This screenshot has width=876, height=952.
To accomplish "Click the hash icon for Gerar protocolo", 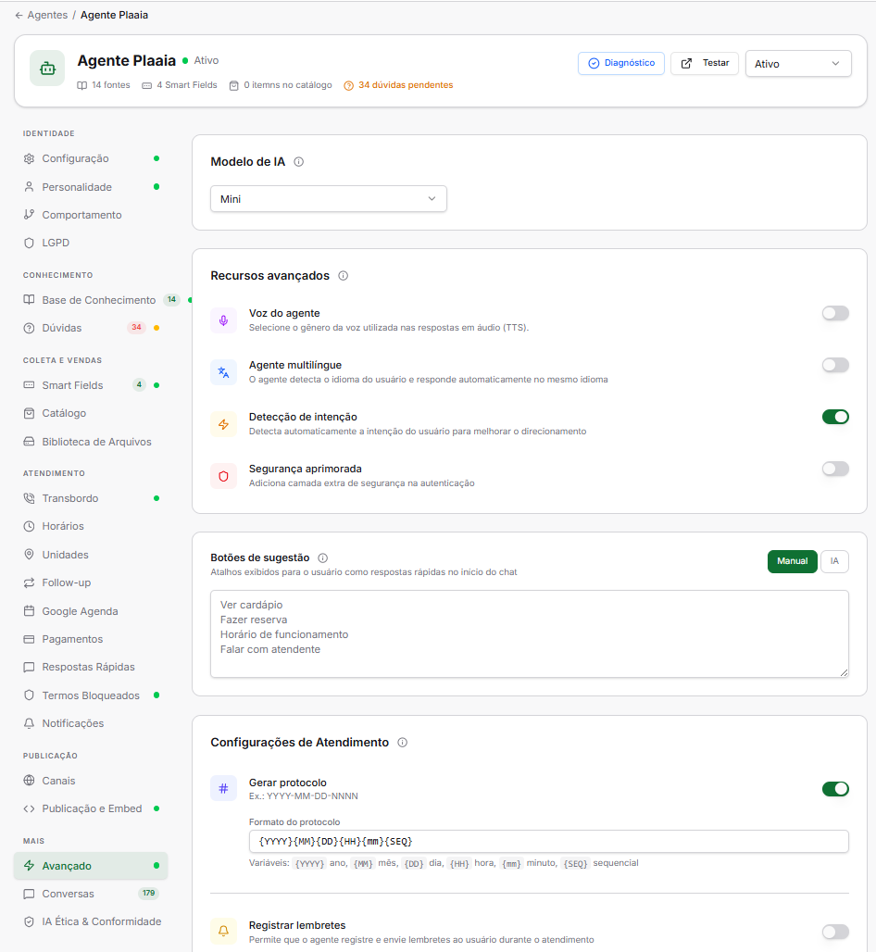I will (x=223, y=789).
